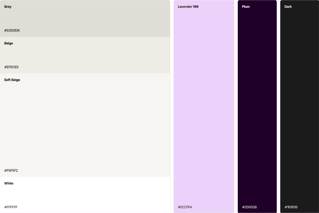Viewport: 319px width, 213px height.
Task: Click the hex code #EFECE5
Action: click(11, 67)
